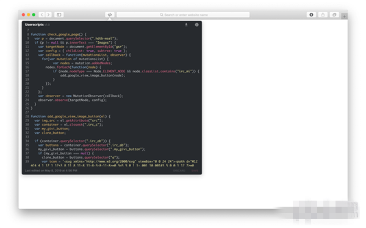Maximize Safari window with green button
This screenshot has width=366, height=228.
[34, 15]
